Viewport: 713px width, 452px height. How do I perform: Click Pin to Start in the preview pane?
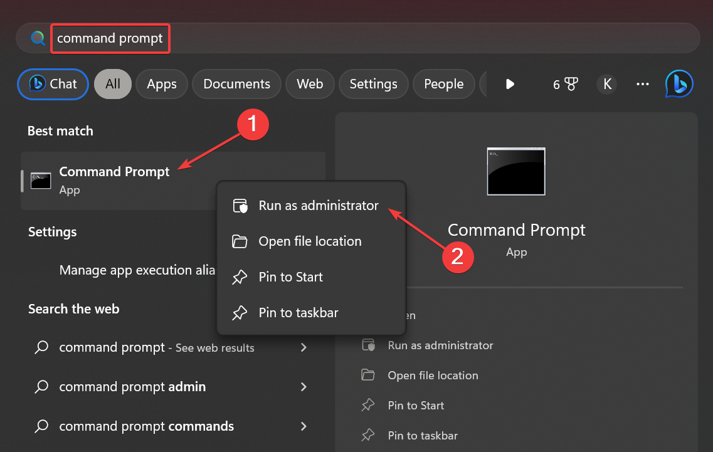coord(416,406)
